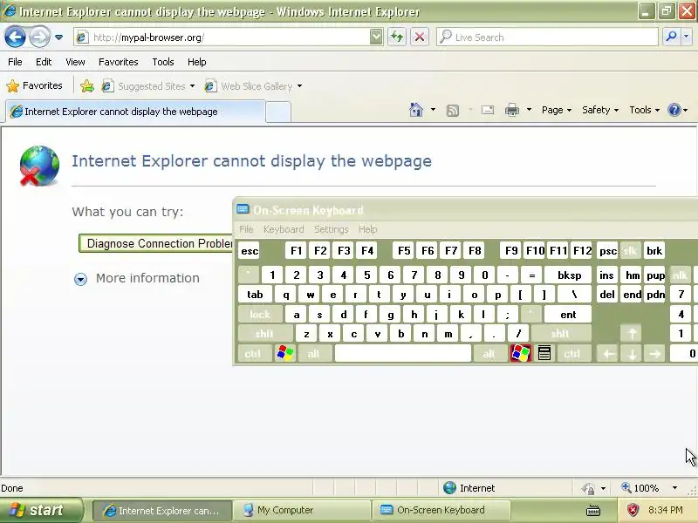The image size is (698, 523).
Task: Toggle the left ctrl key on On-Screen Keyboard
Action: click(x=253, y=354)
